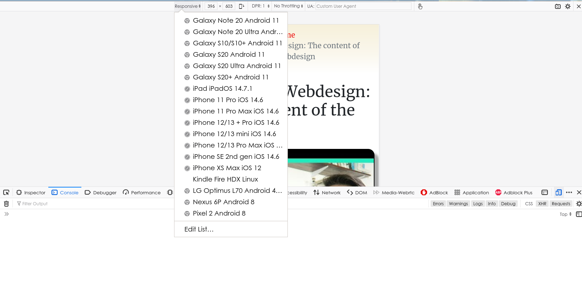This screenshot has height=301, width=582.
Task: Clear console output with trash icon
Action: click(6, 204)
